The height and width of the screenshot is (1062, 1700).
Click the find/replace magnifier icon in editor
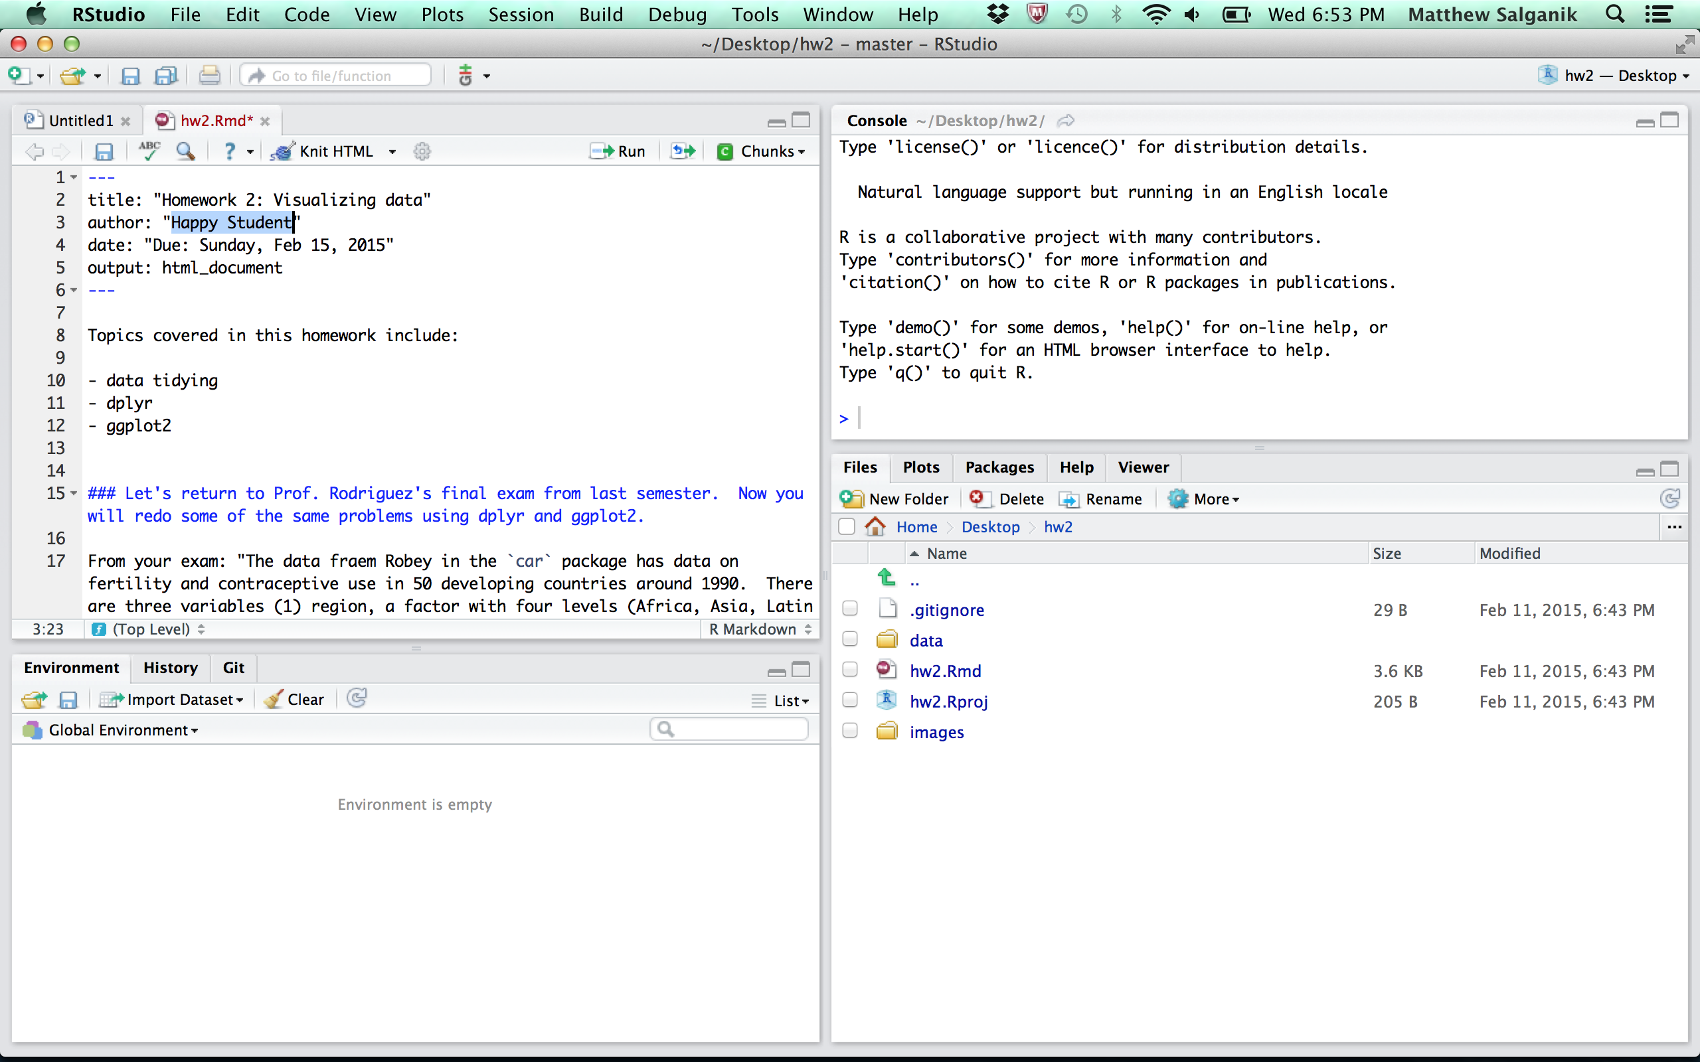point(185,150)
